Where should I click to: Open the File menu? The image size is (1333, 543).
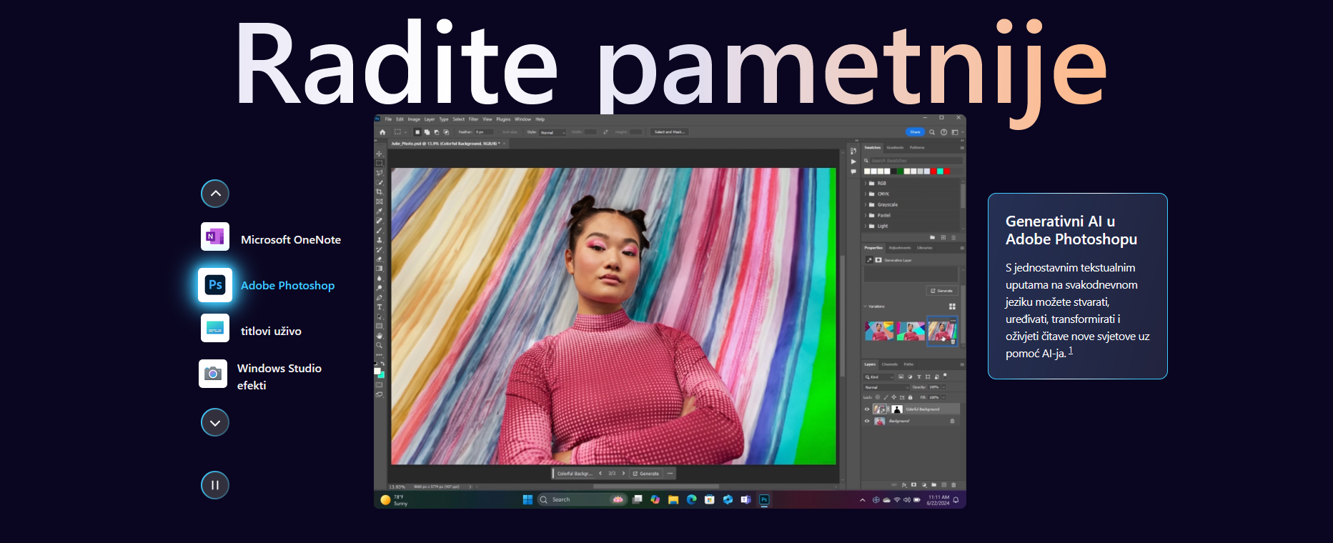click(388, 119)
